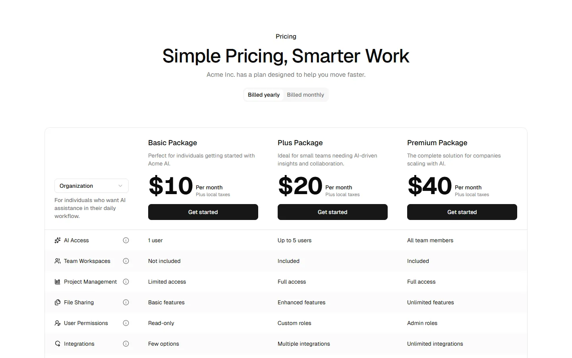
Task: Click the Project Management chart icon
Action: pyautogui.click(x=57, y=282)
